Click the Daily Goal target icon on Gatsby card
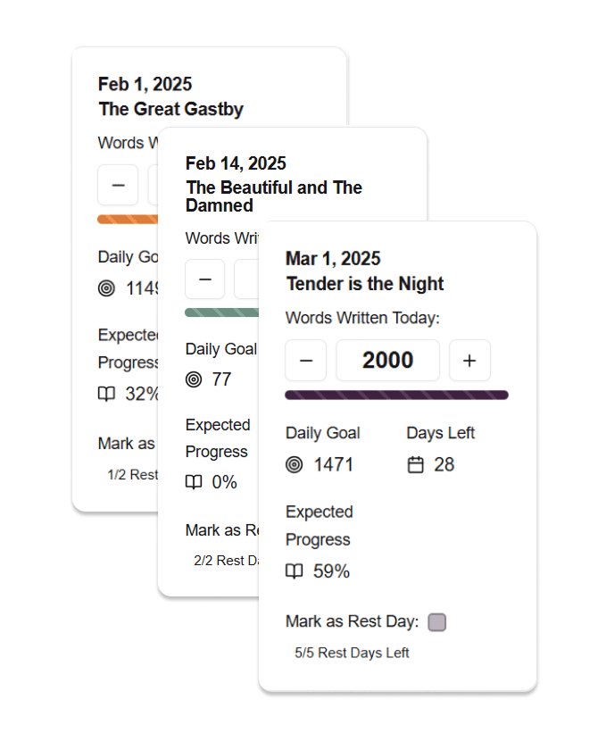The image size is (606, 733). 107,287
